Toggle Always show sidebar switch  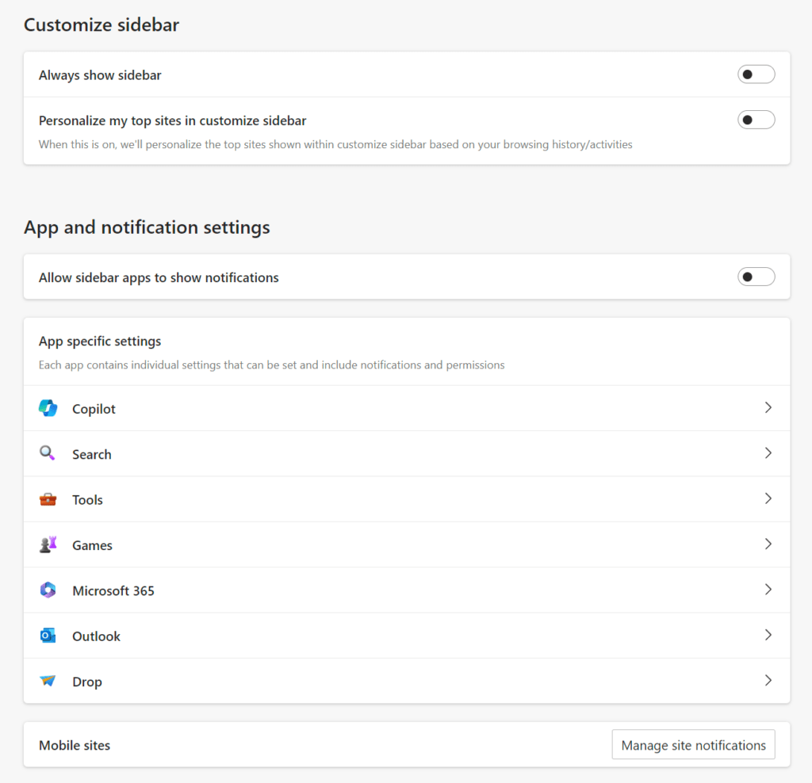click(756, 74)
